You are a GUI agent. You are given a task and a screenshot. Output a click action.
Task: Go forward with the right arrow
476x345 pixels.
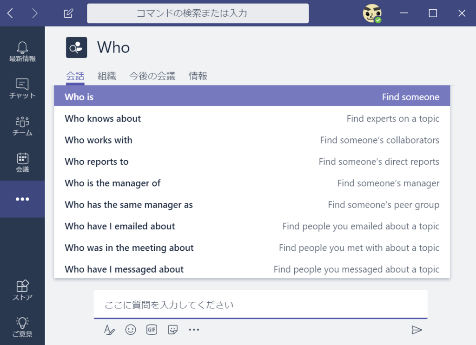pyautogui.click(x=34, y=13)
